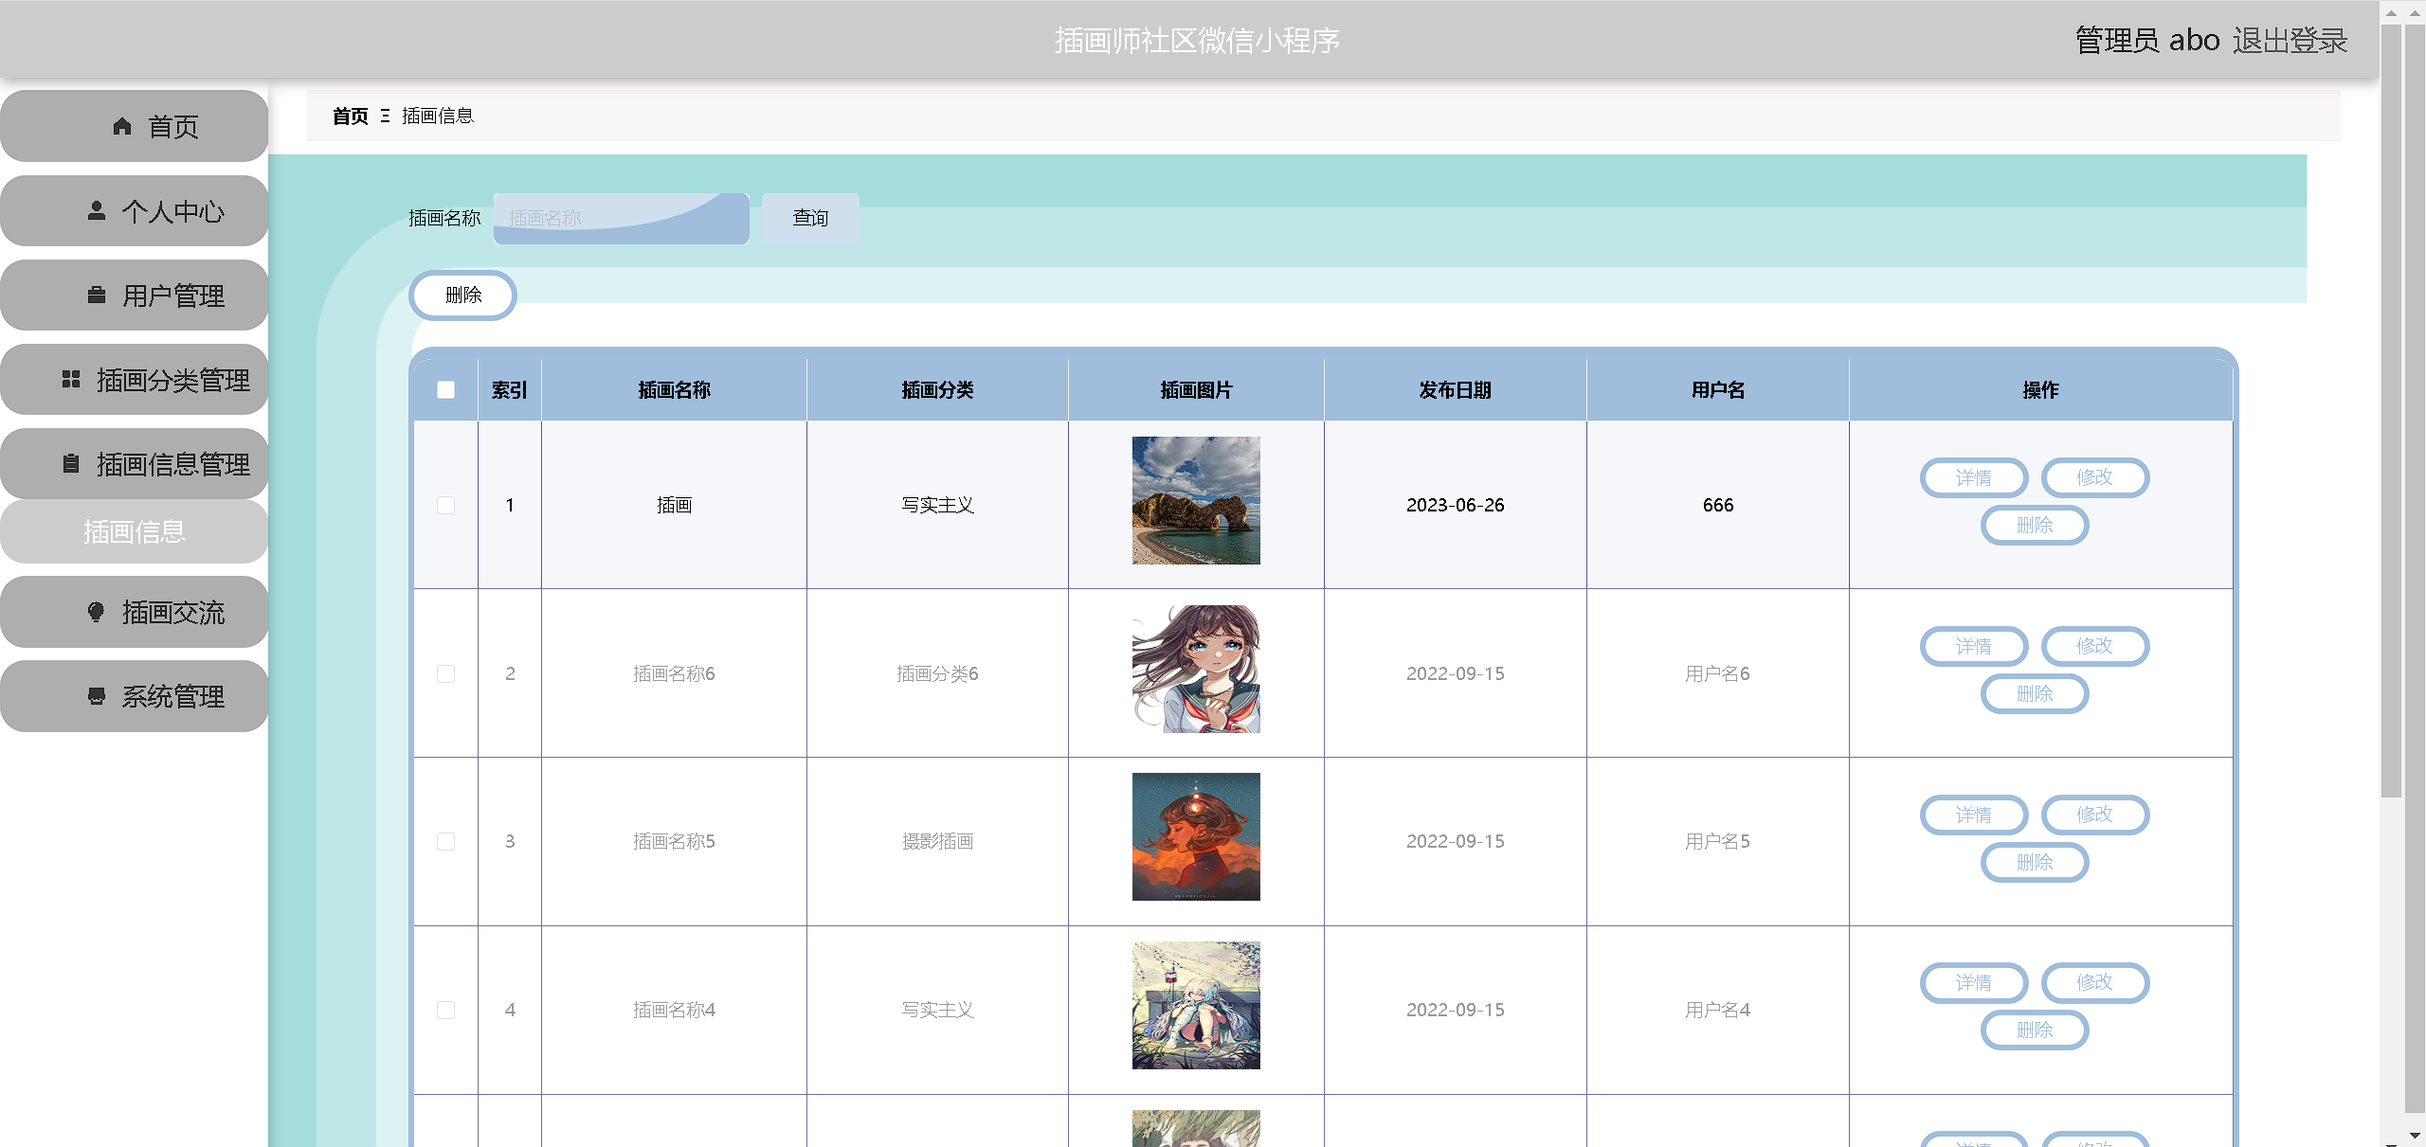The height and width of the screenshot is (1147, 2426).
Task: Open 详情 for row 插画 (666)
Action: pos(1974,477)
